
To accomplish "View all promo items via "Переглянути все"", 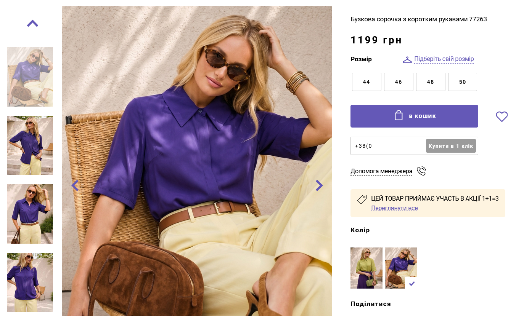I will 394,208.
